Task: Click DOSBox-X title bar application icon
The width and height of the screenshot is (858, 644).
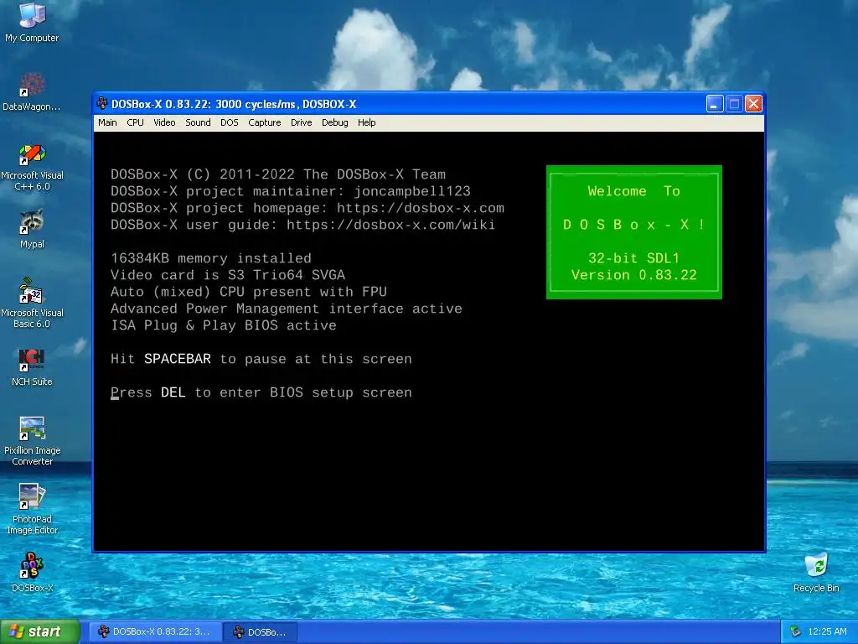Action: click(102, 103)
